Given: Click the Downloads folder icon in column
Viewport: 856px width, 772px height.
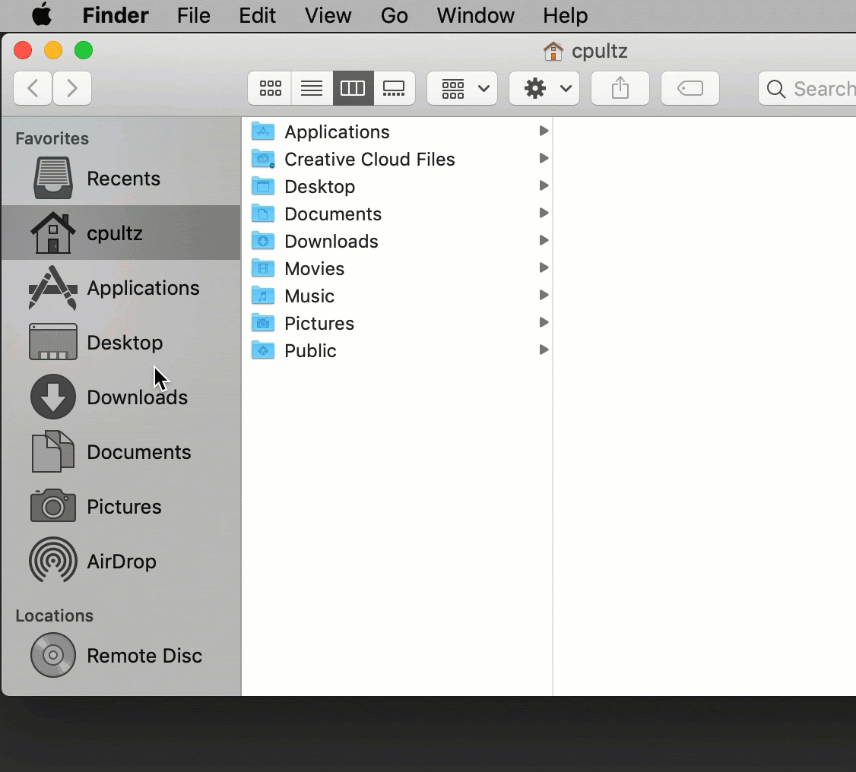Looking at the screenshot, I should pyautogui.click(x=262, y=240).
